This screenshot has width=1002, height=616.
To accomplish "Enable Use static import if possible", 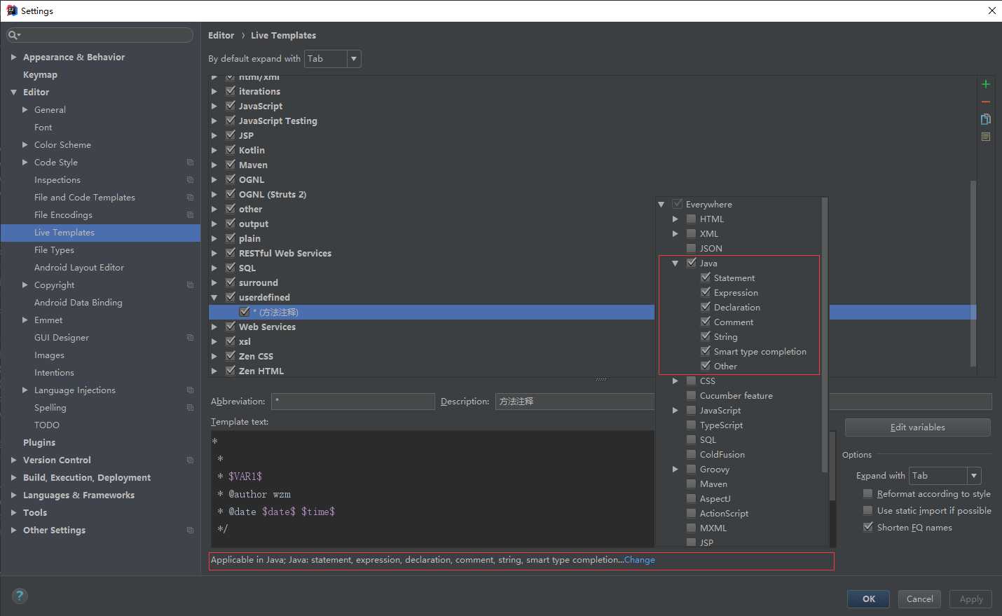I will pyautogui.click(x=868, y=511).
